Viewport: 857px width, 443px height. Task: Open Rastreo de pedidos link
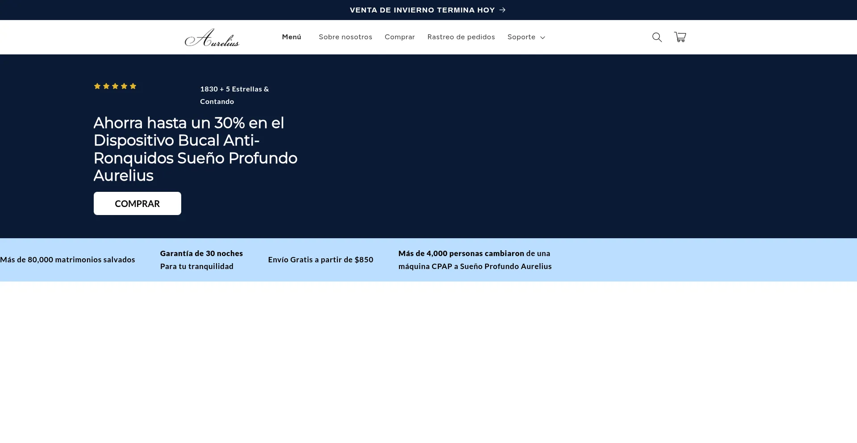(x=461, y=37)
